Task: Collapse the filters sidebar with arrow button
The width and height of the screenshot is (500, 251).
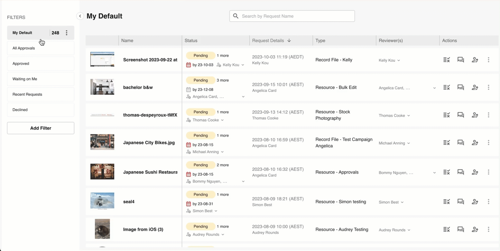Action: click(80, 16)
